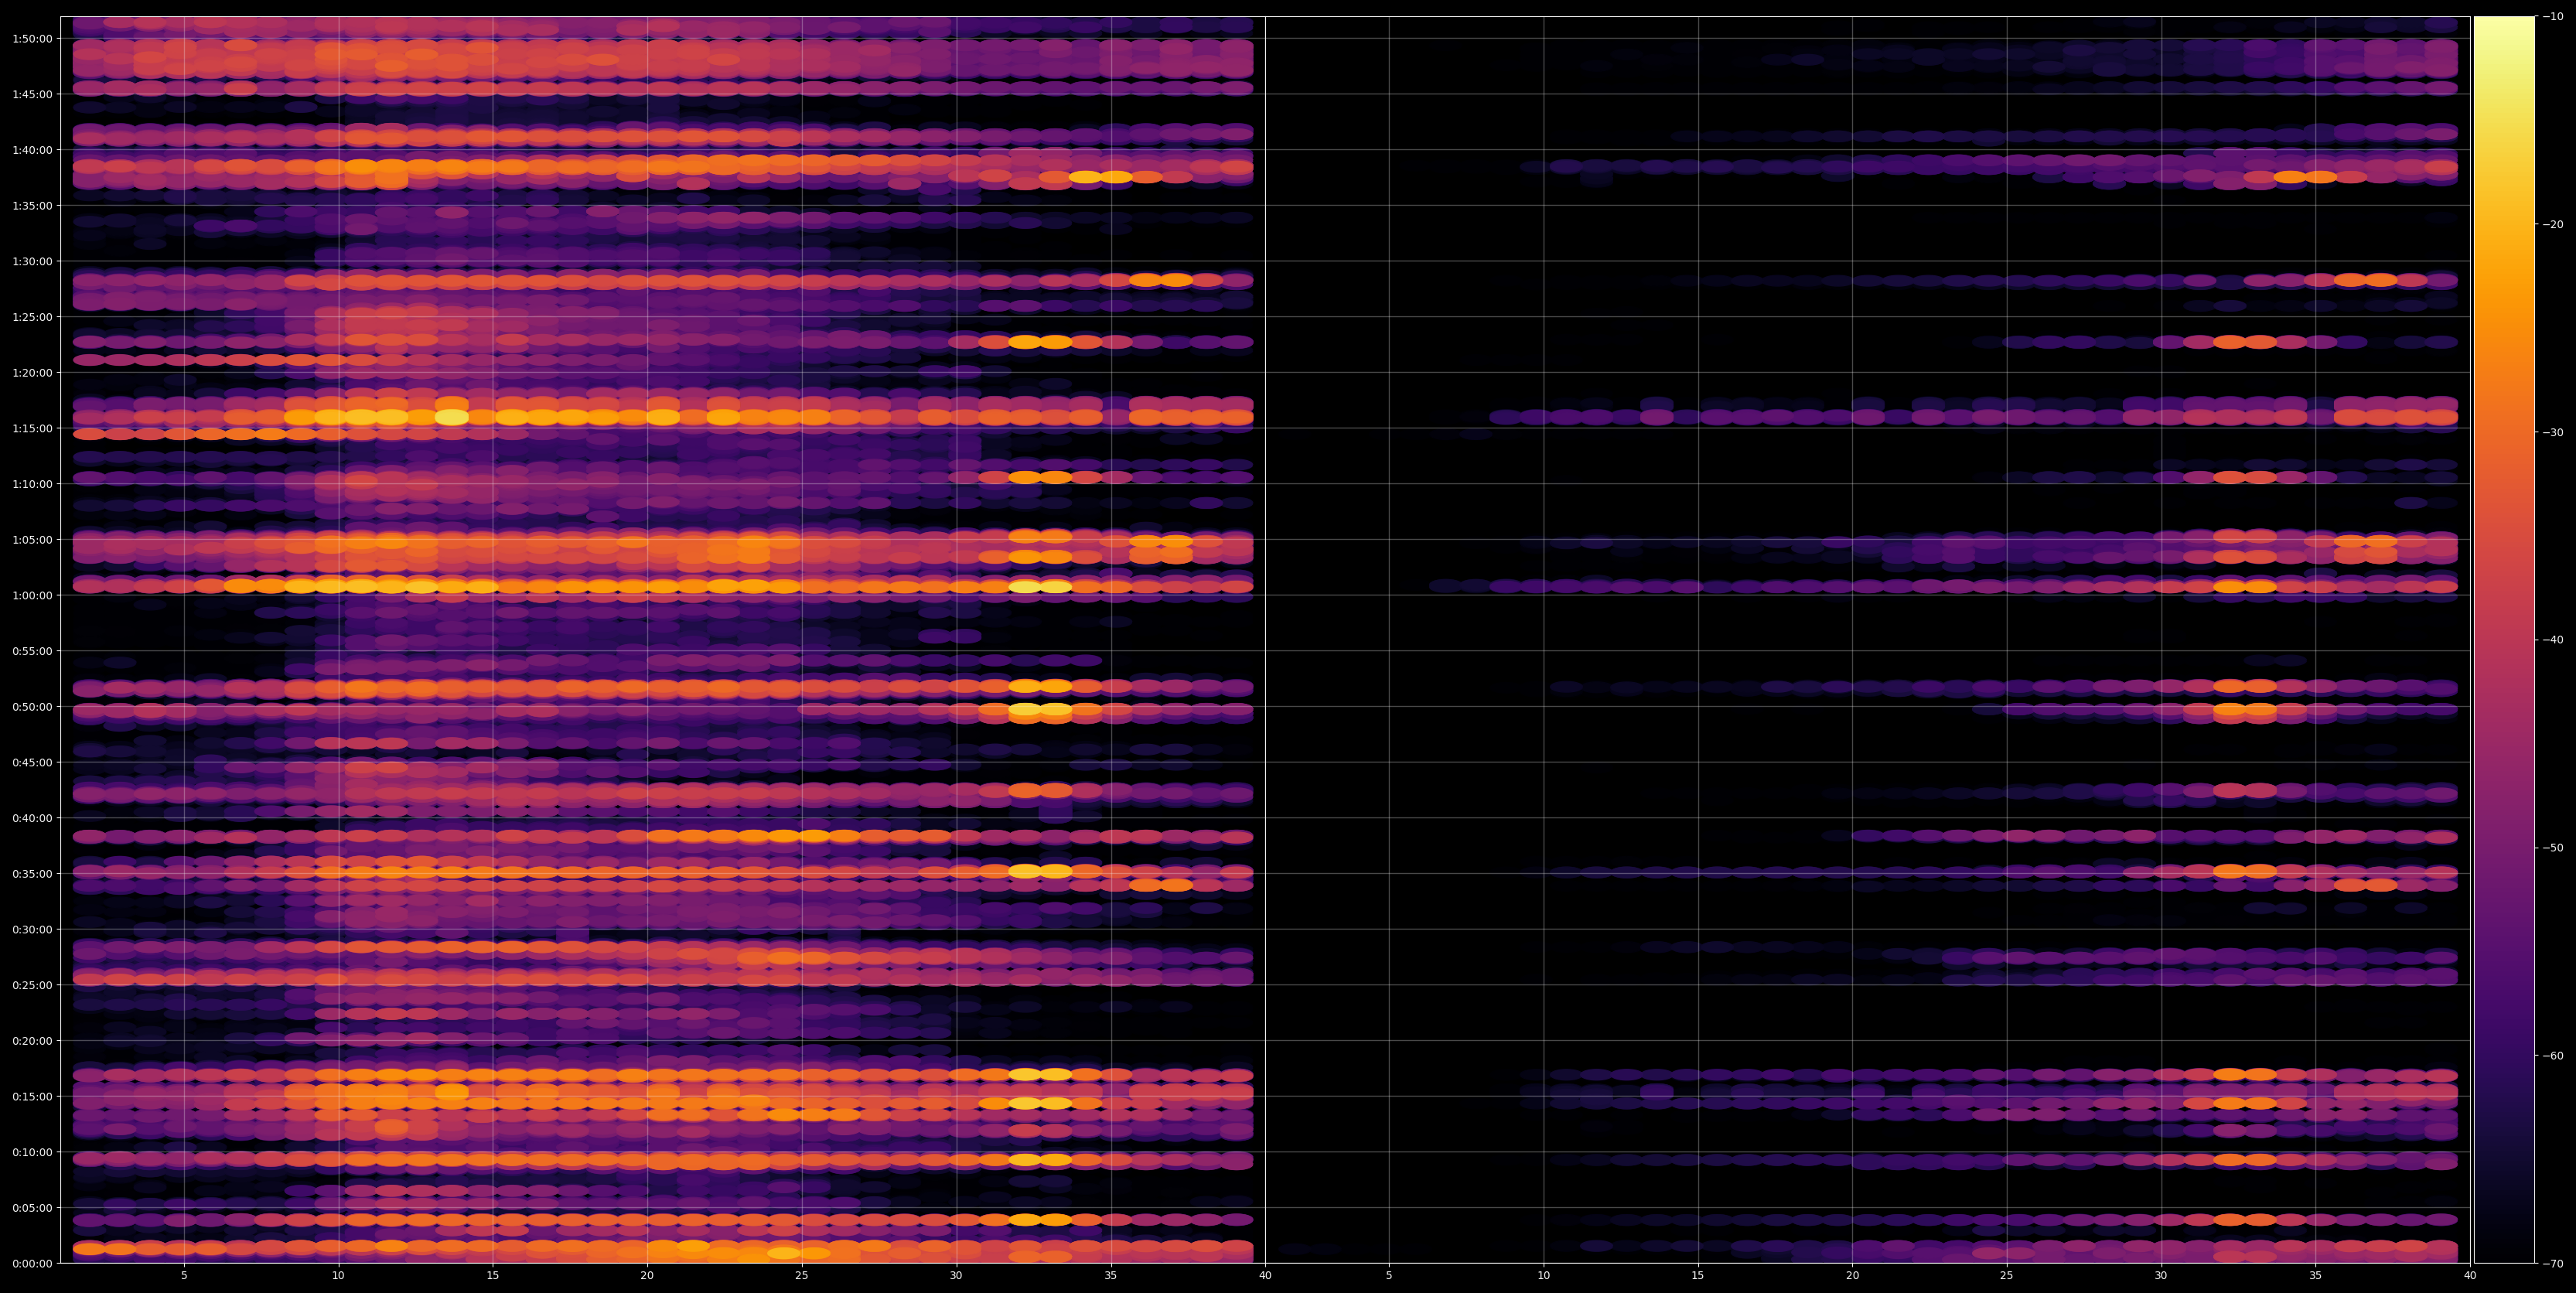Select x-axis tick 10 of right plot
This screenshot has width=2576, height=1293.
pos(1543,1276)
